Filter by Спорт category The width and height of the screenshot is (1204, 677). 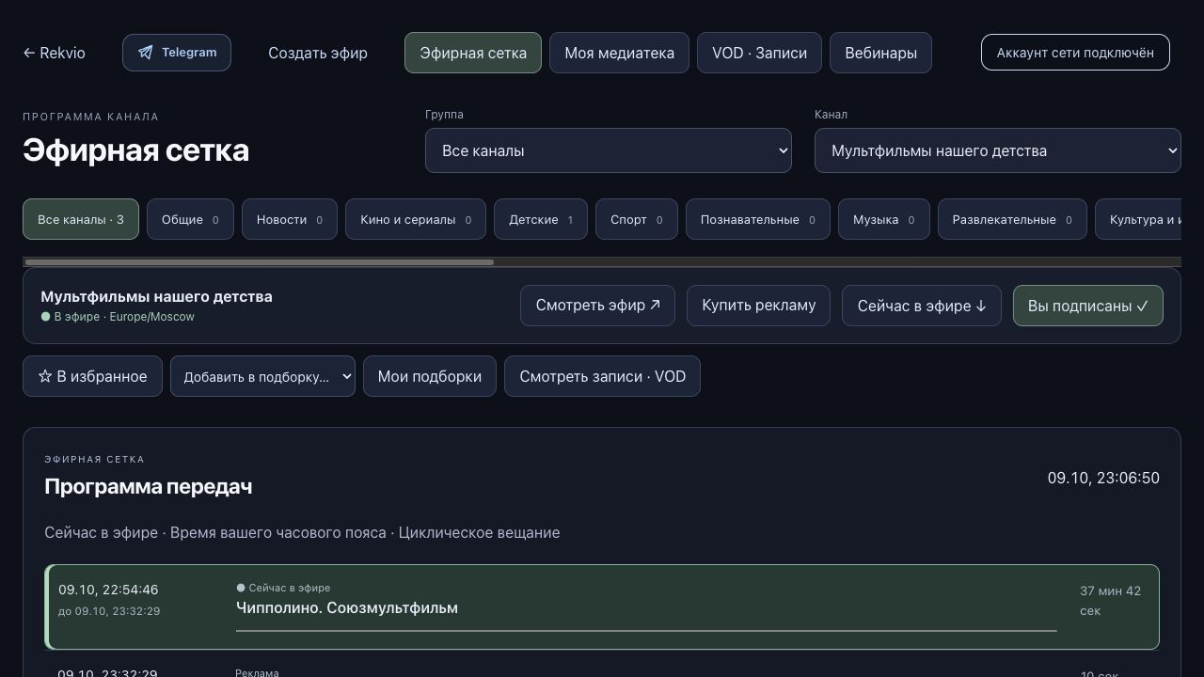(637, 219)
